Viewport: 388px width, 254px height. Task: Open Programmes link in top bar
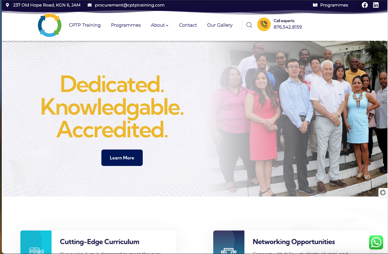coord(334,5)
